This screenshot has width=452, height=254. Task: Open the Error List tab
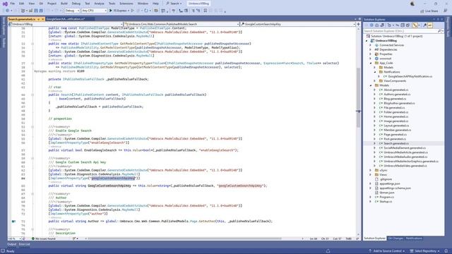pyautogui.click(x=24, y=244)
